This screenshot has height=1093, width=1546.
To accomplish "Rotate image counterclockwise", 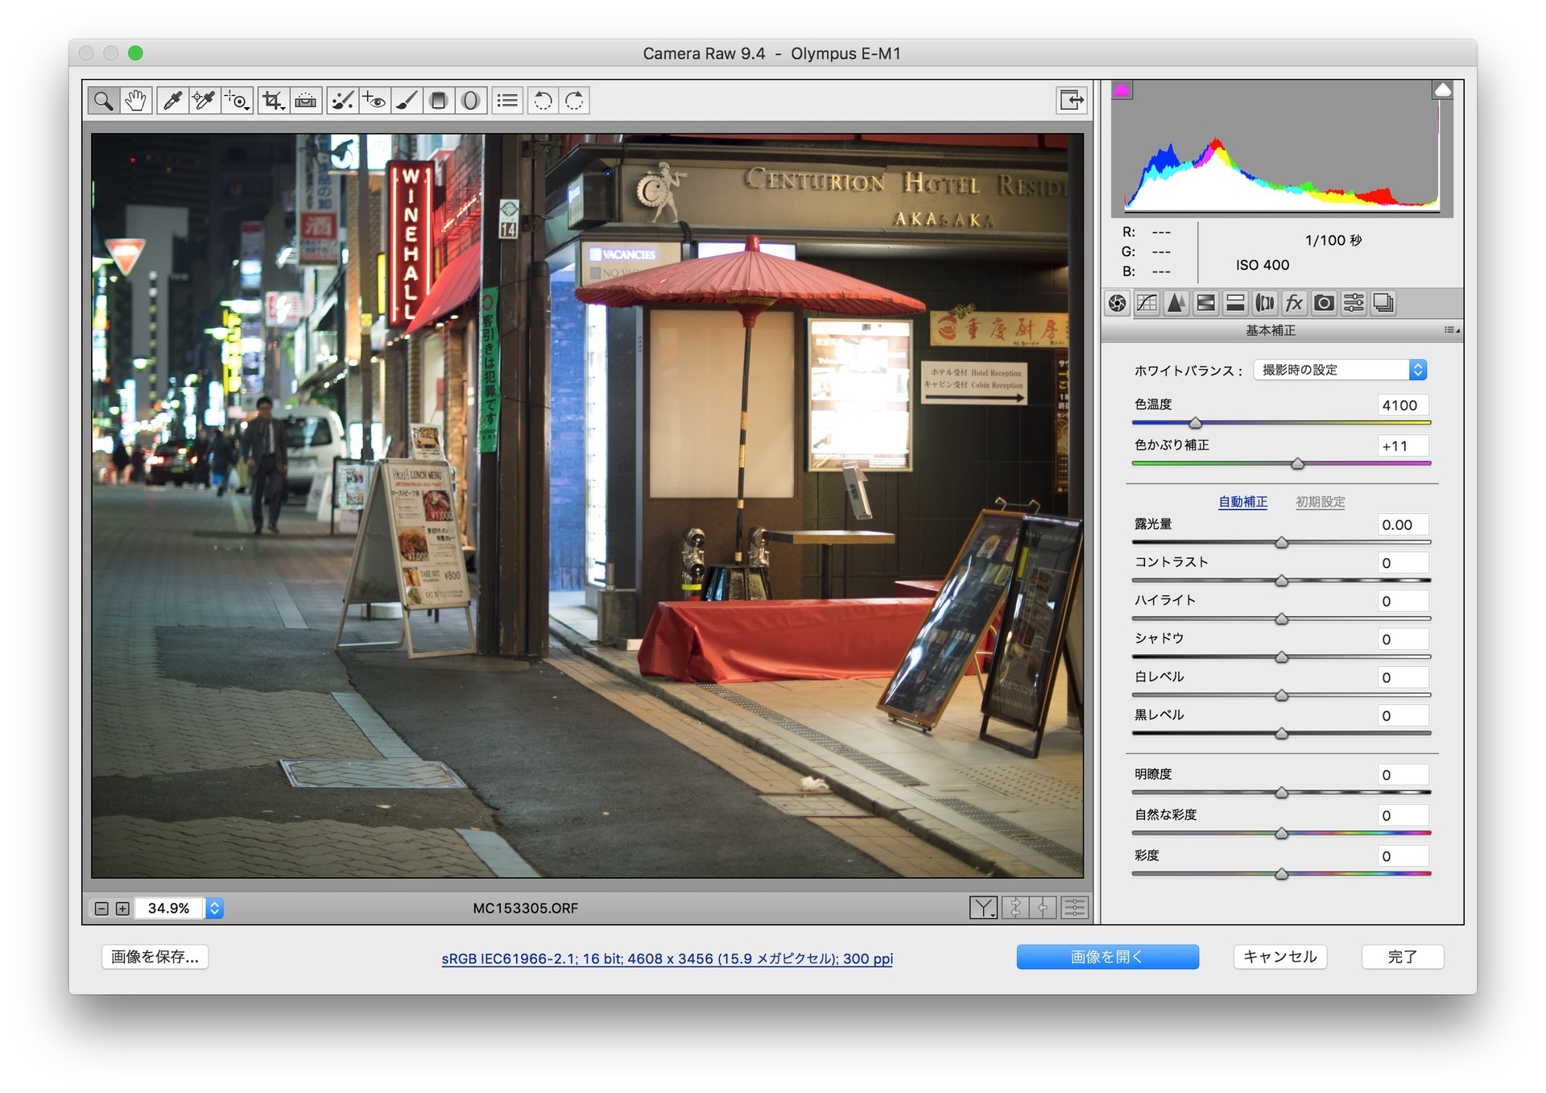I will [x=544, y=101].
